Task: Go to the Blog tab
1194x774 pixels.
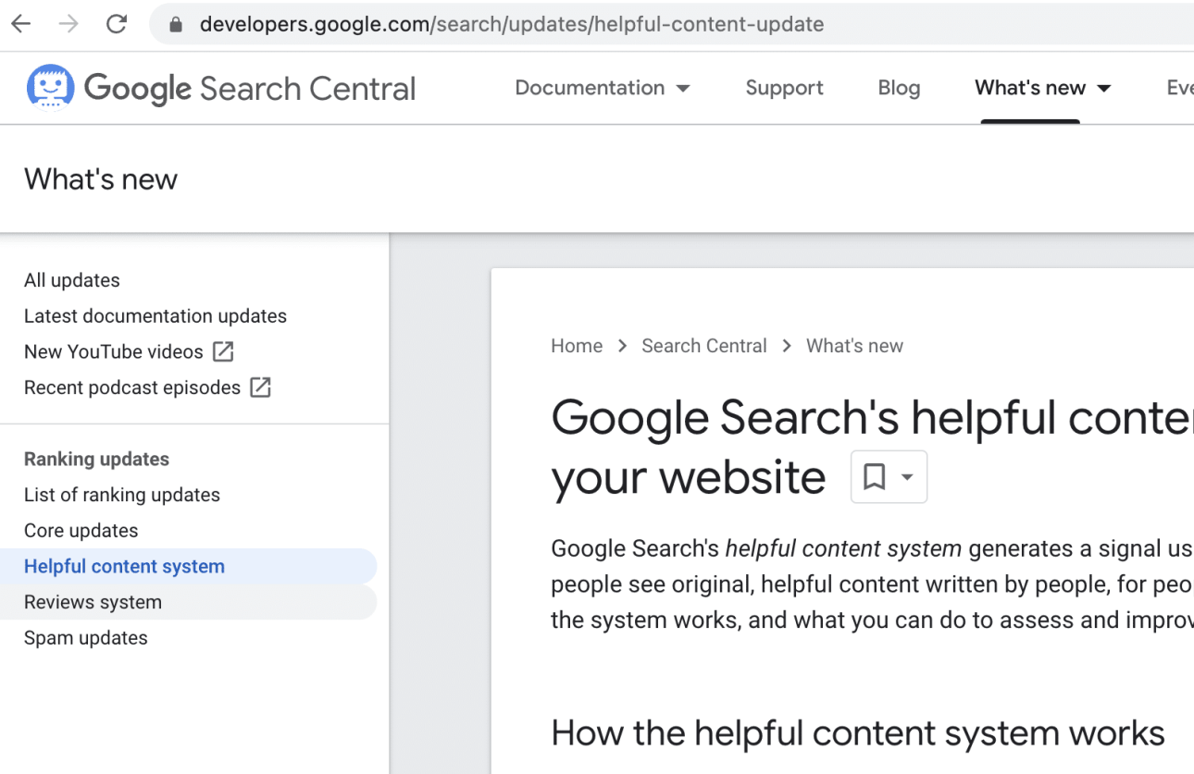Action: click(899, 88)
